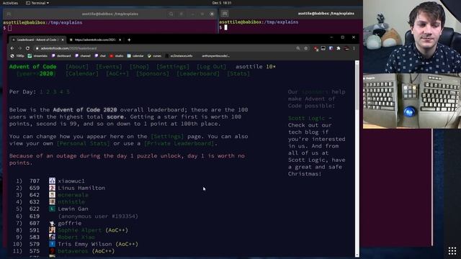Open the dashboard bookmark
The height and width of the screenshot is (259, 461).
point(61,55)
